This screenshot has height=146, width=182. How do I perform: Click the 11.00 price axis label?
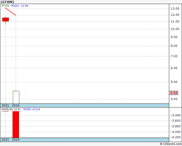pos(175,21)
